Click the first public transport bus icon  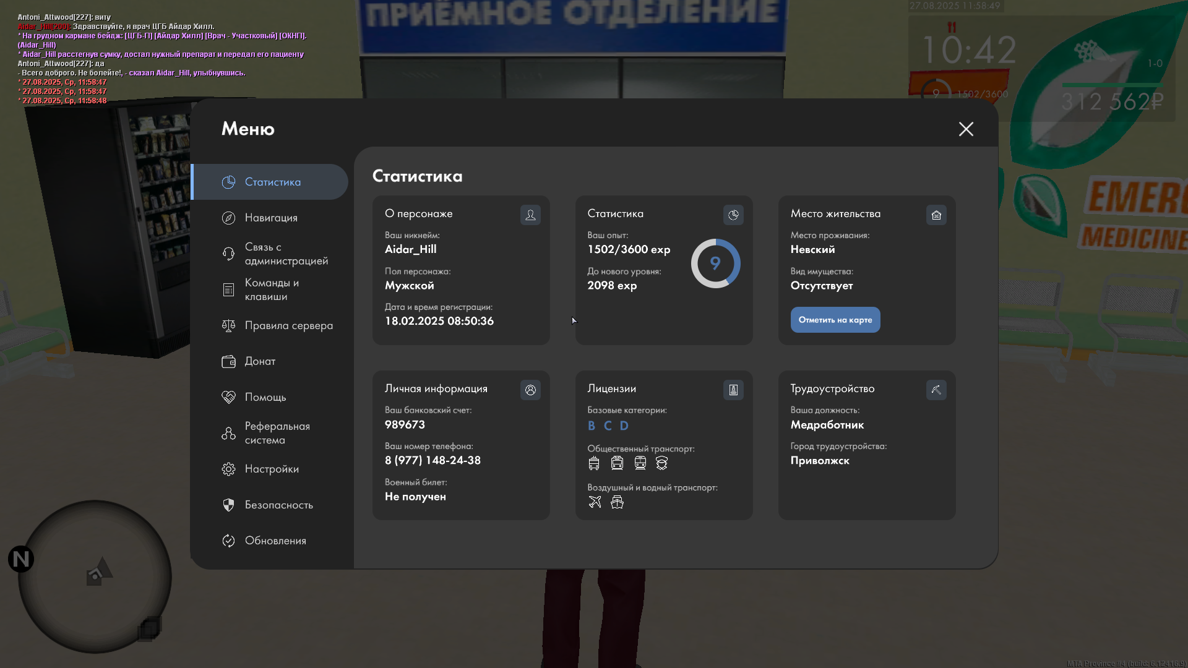pyautogui.click(x=594, y=463)
